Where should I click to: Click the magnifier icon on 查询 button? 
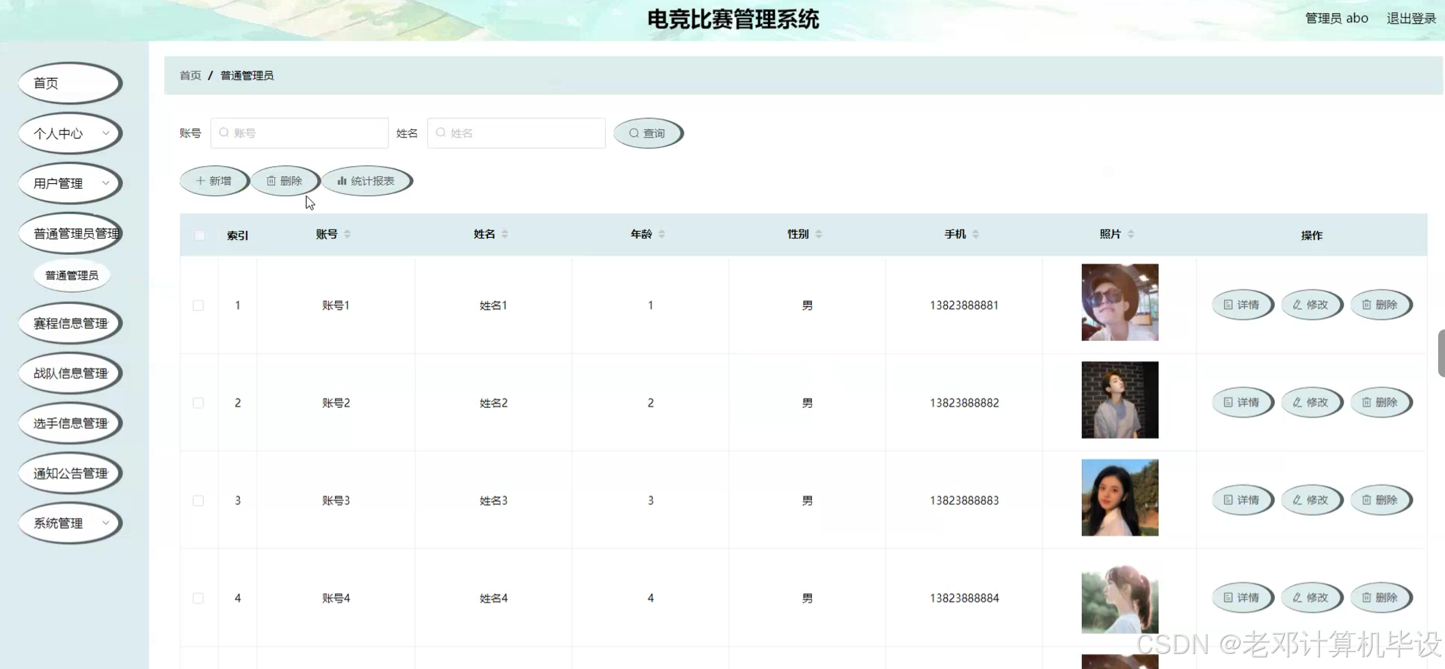(x=634, y=133)
